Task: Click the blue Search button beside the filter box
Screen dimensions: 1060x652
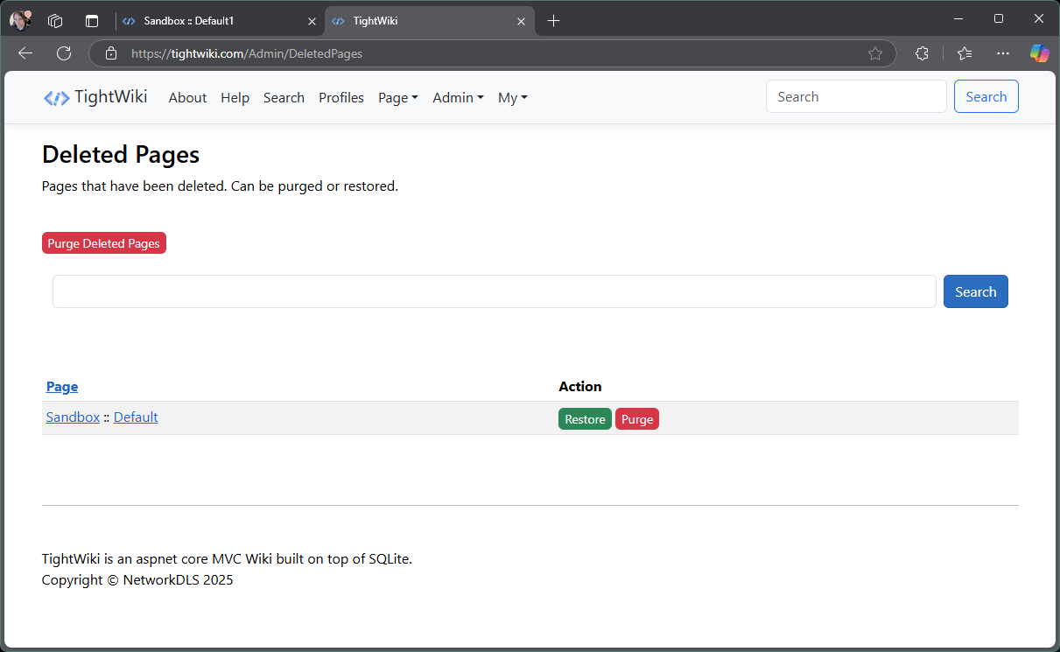Action: pos(976,291)
